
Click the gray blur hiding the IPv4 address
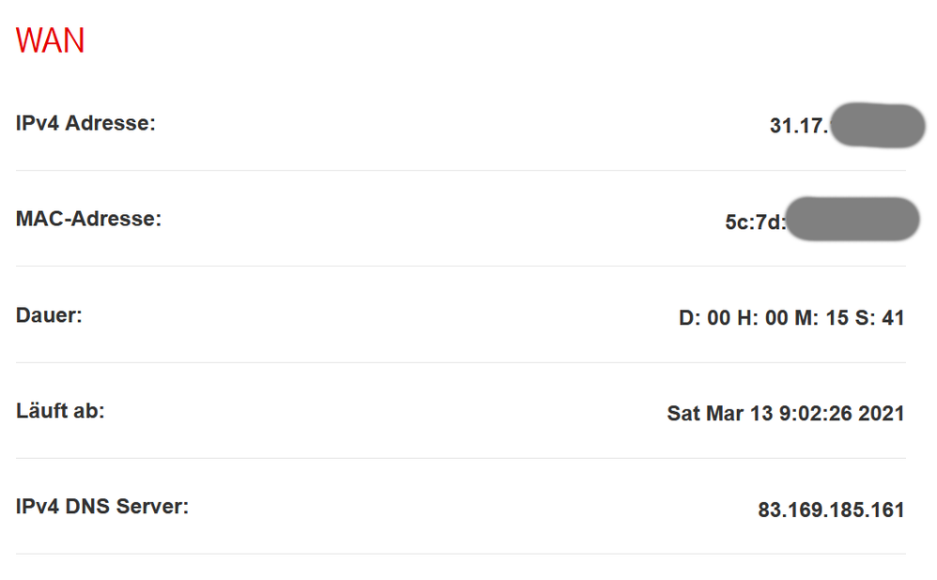(877, 127)
